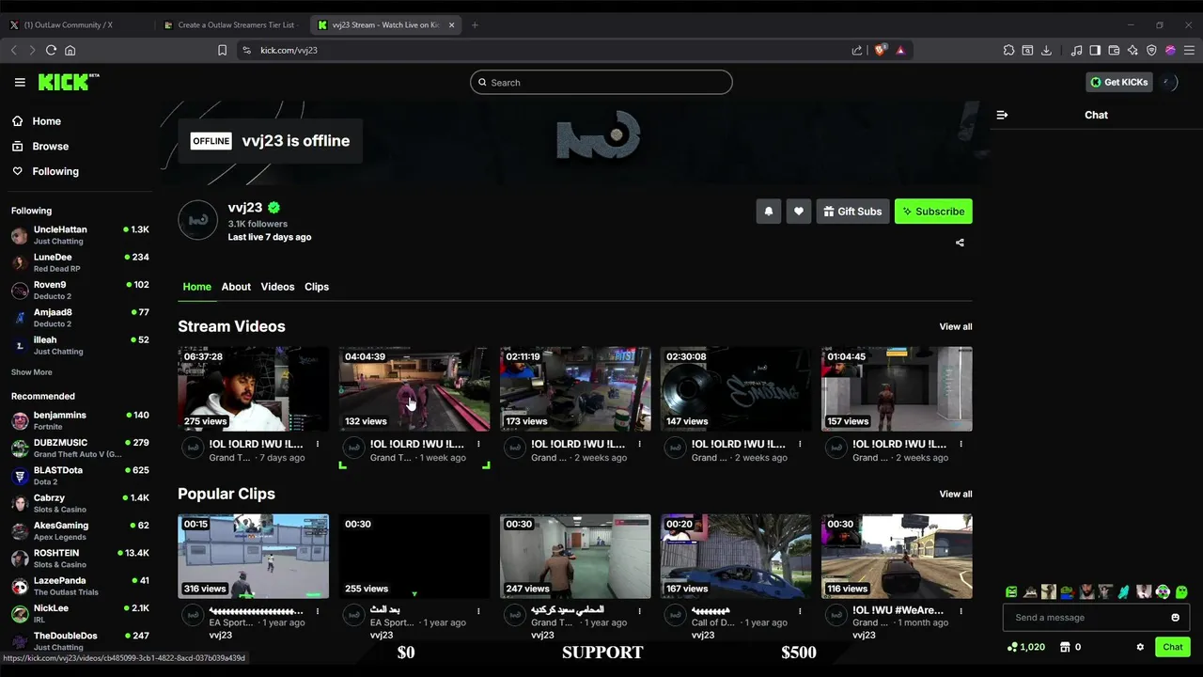Bookmark this page with the bookmark icon
The image size is (1203, 677).
[222, 50]
